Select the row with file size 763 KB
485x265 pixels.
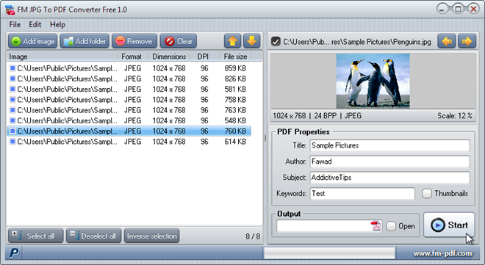pyautogui.click(x=129, y=110)
